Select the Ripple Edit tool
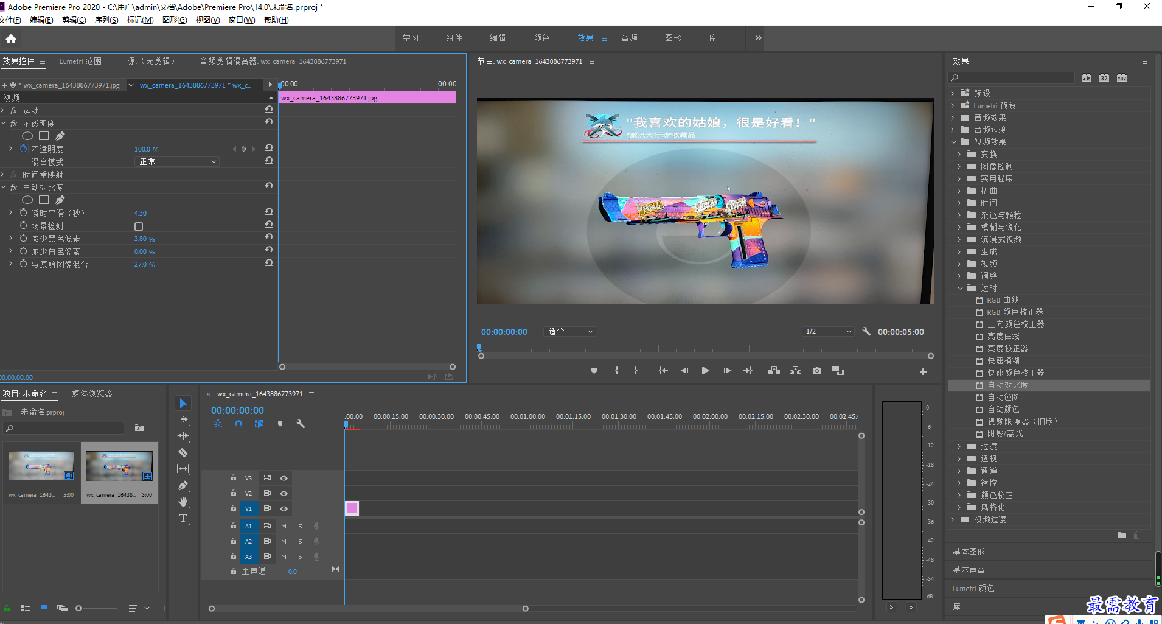Viewport: 1162px width, 624px height. (183, 436)
